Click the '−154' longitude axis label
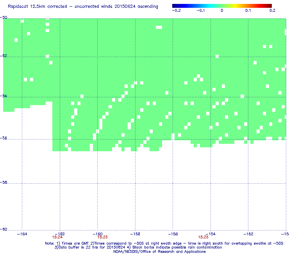 pos(211,234)
